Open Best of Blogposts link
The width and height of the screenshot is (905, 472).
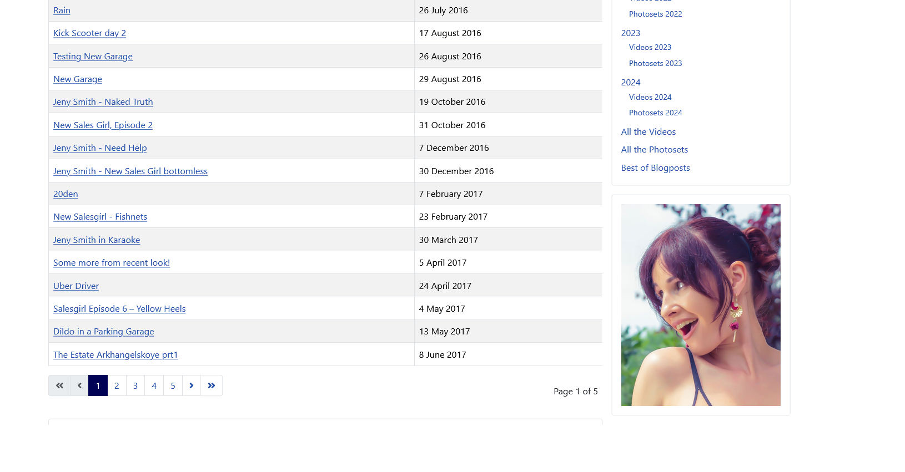[x=656, y=168]
